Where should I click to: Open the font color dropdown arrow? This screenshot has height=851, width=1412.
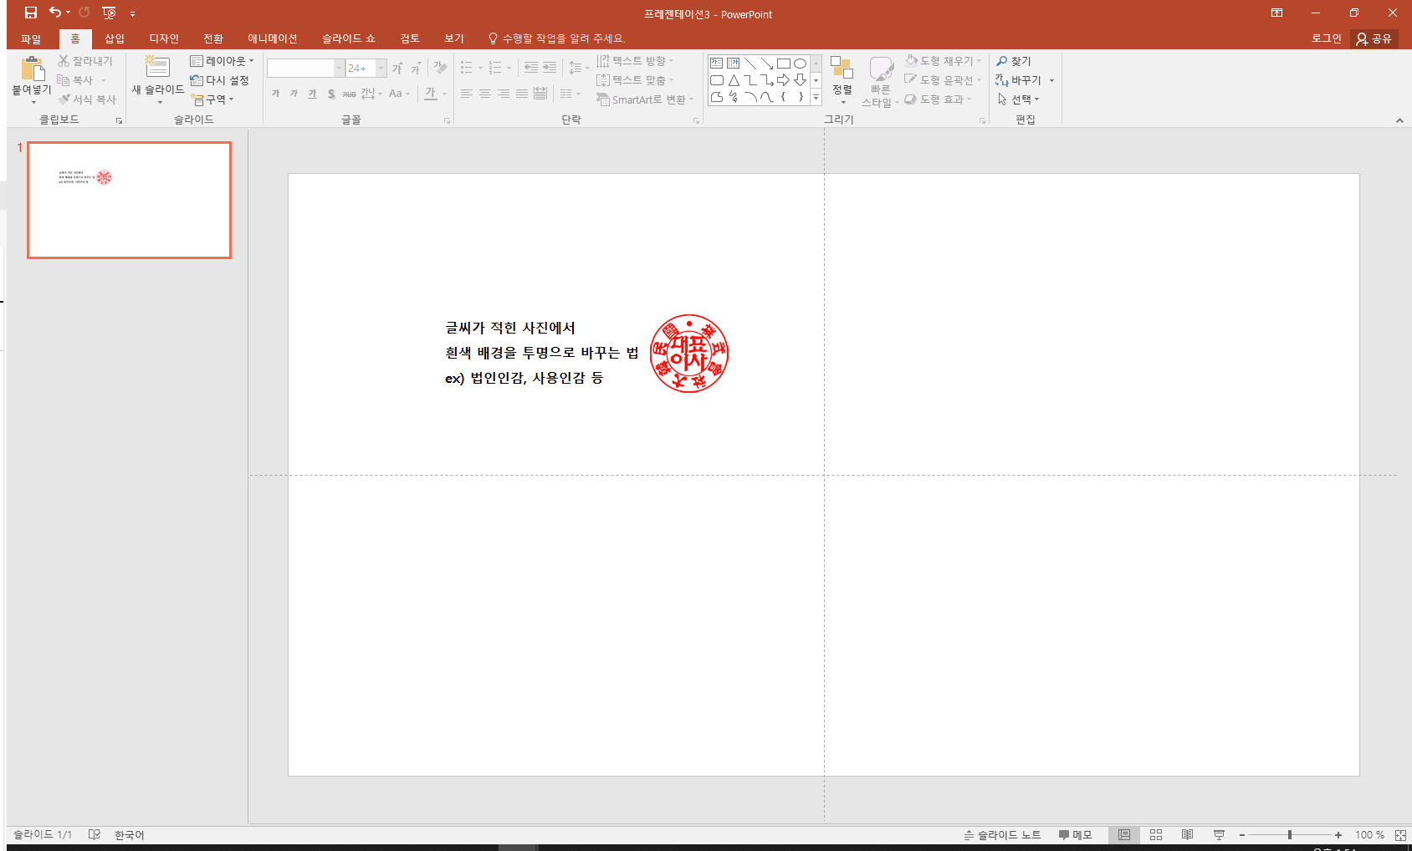[445, 94]
